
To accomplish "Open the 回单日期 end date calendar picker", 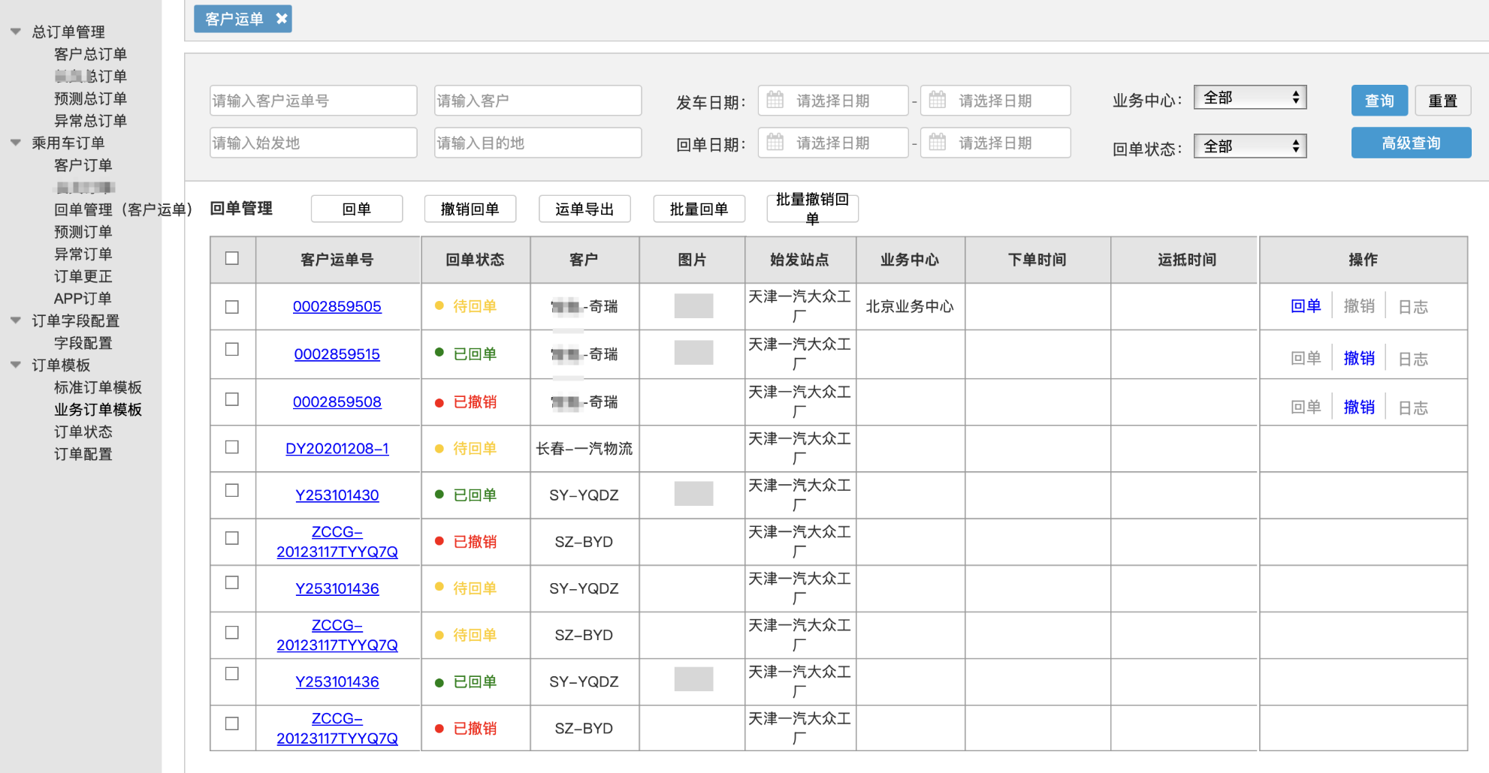I will click(936, 143).
